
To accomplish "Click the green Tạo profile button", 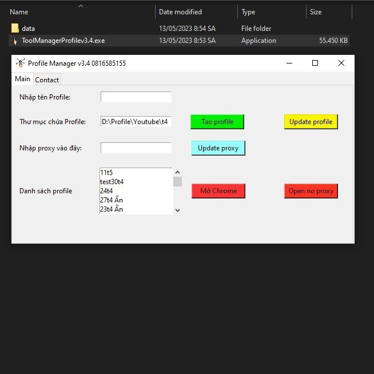I will coord(217,122).
